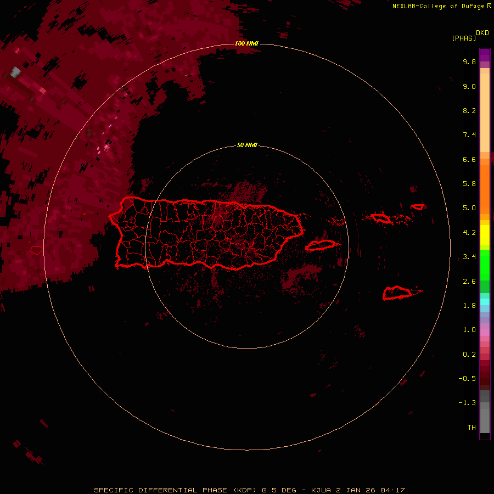494x494 pixels.
Task: Click the DKD label above the color scale
Action: click(x=482, y=33)
